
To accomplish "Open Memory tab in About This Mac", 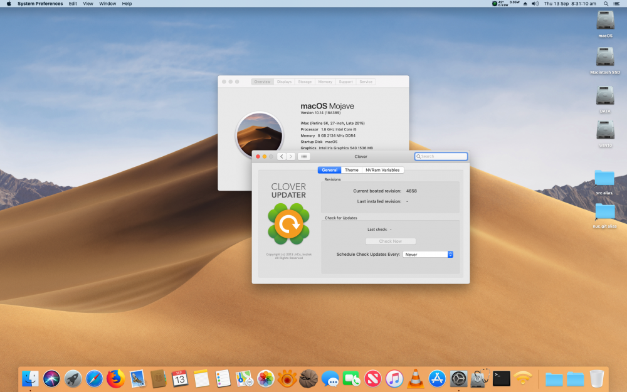I will (x=325, y=82).
